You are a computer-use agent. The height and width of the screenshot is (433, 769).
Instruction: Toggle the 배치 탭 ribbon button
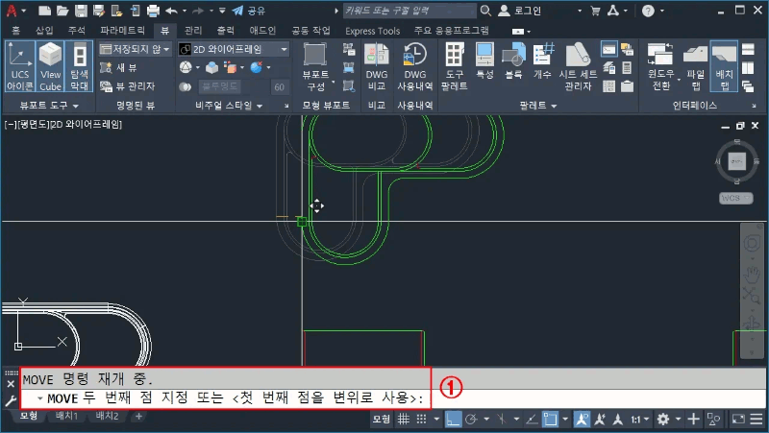(x=724, y=65)
